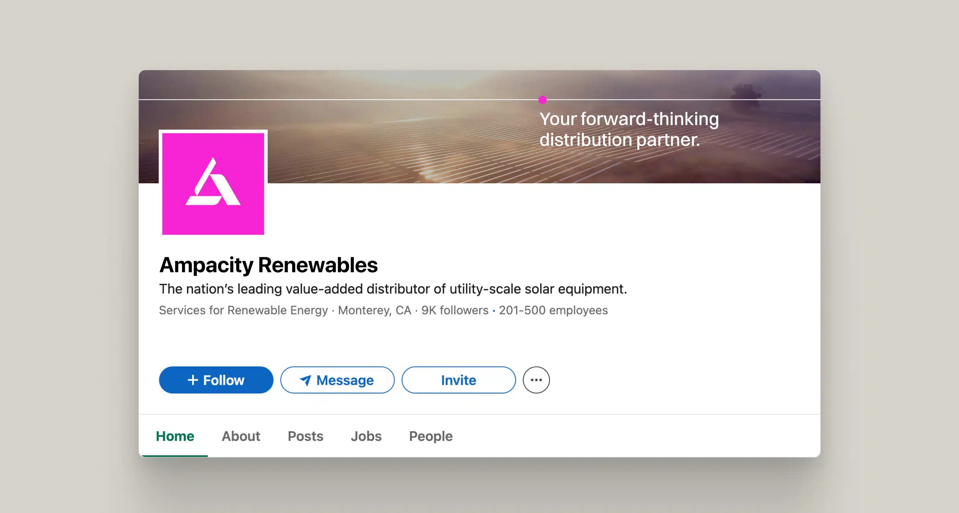Viewport: 959px width, 513px height.
Task: Open the 201-500 employees link
Action: coord(553,310)
